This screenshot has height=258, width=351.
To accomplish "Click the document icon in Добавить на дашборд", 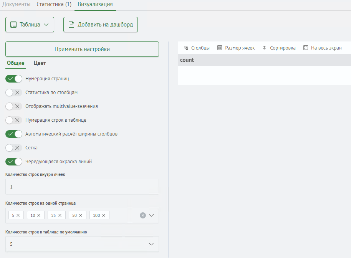I will pos(71,25).
